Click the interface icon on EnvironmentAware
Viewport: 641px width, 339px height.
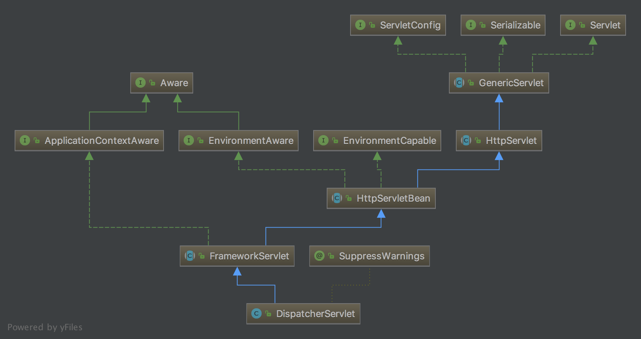[189, 140]
